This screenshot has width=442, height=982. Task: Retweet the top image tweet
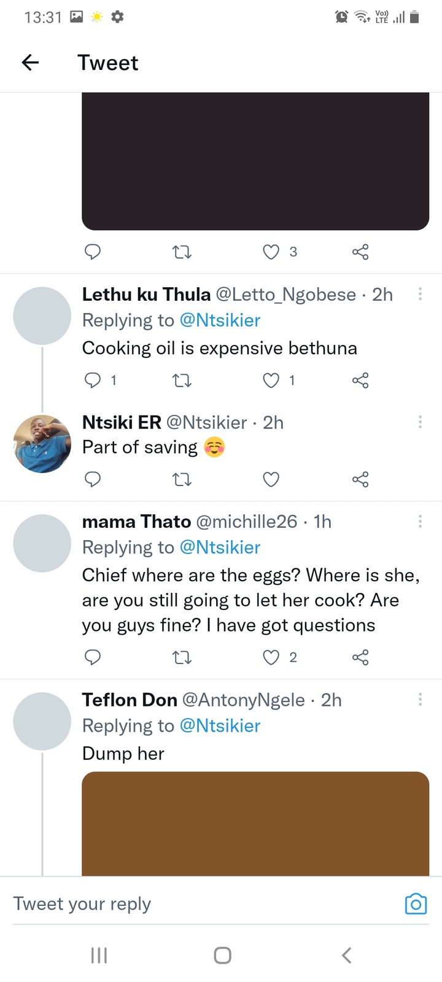(x=182, y=252)
